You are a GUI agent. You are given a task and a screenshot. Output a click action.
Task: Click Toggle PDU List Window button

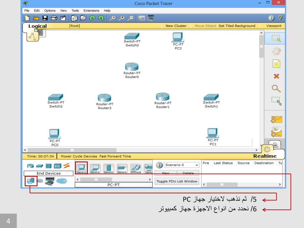[177, 181]
